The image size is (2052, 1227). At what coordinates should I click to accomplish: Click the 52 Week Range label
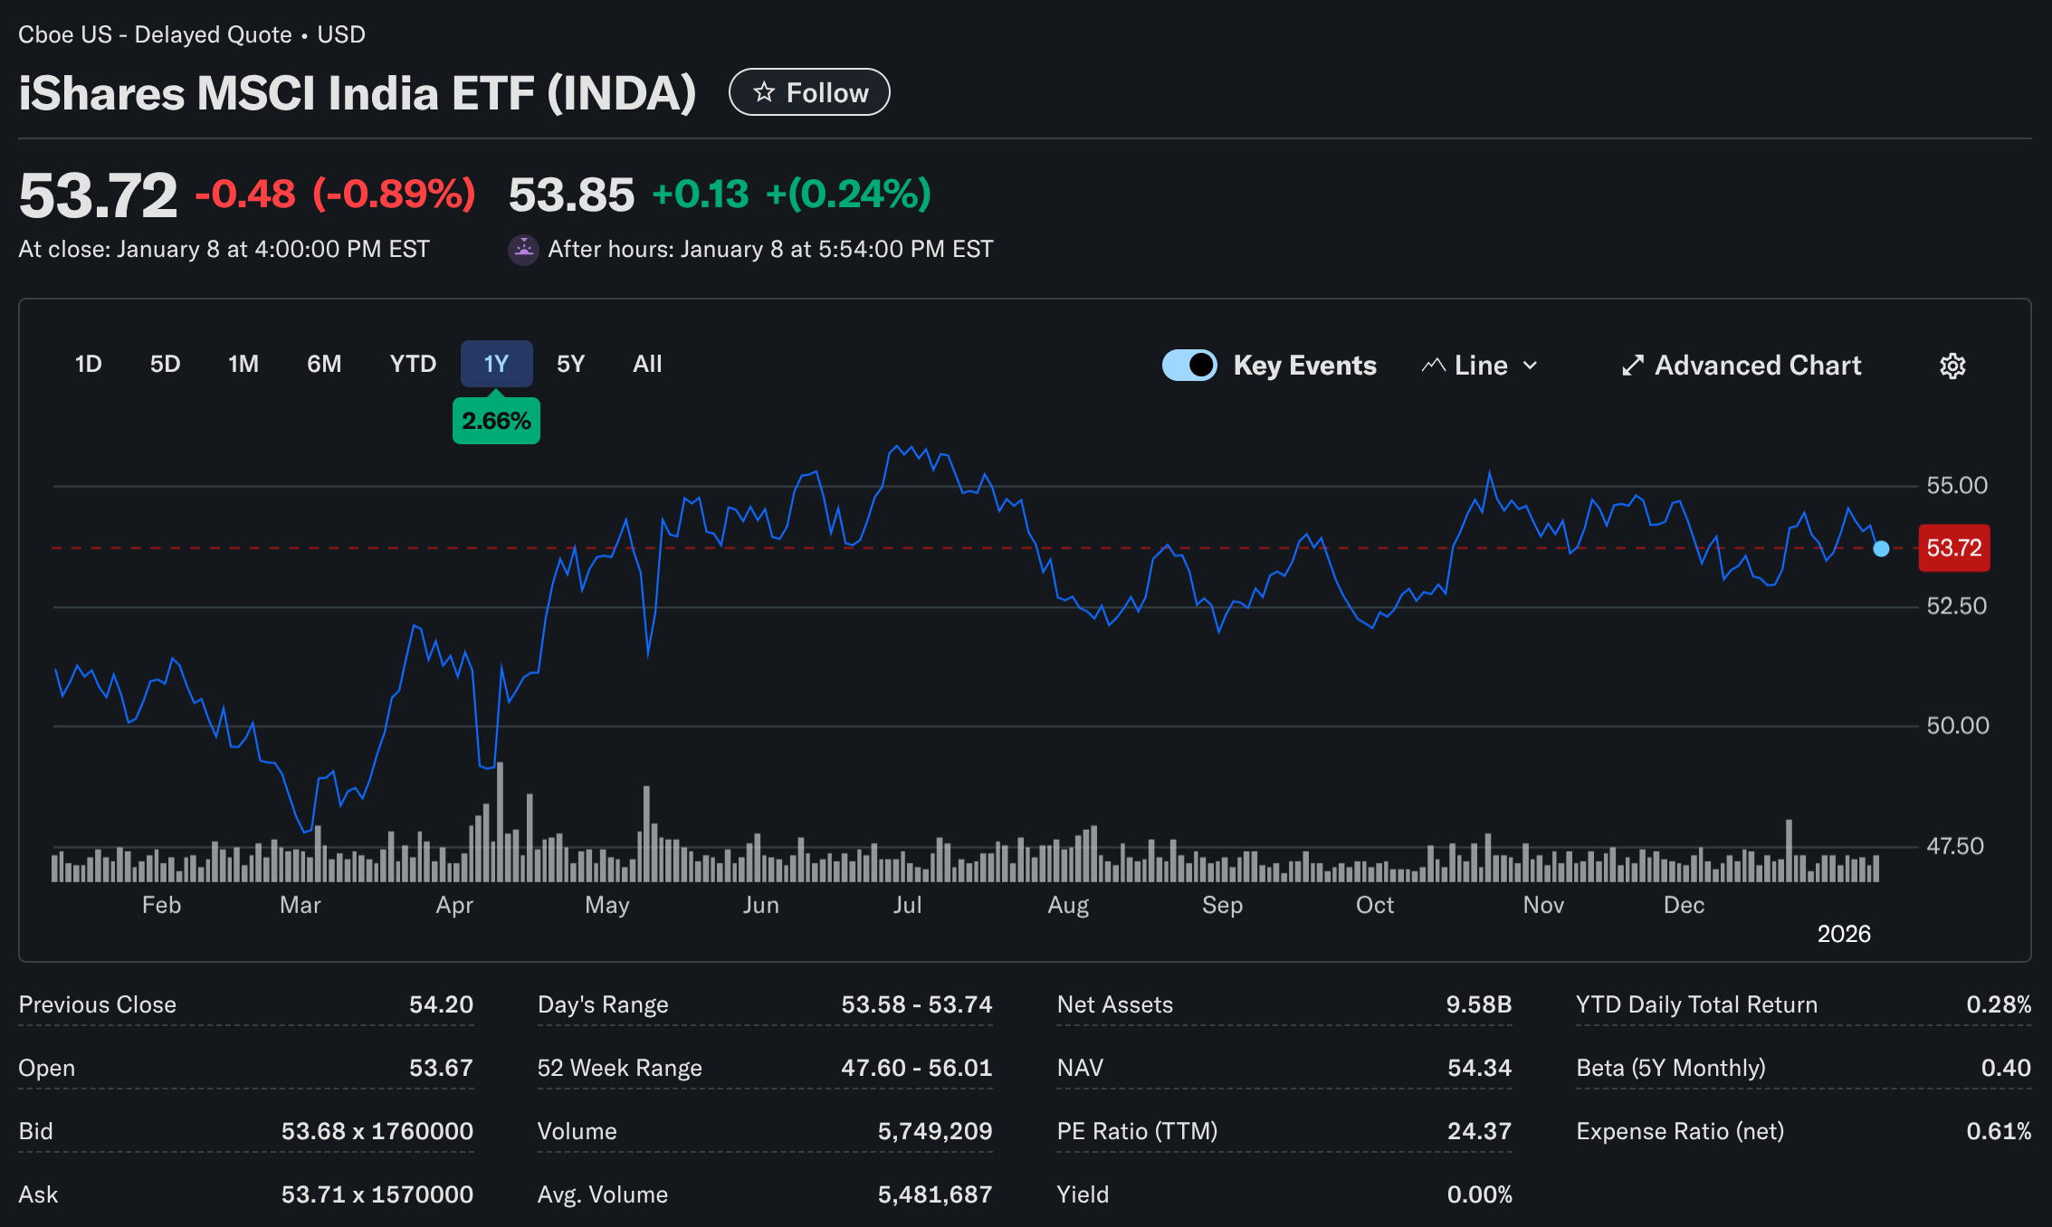coord(619,1068)
